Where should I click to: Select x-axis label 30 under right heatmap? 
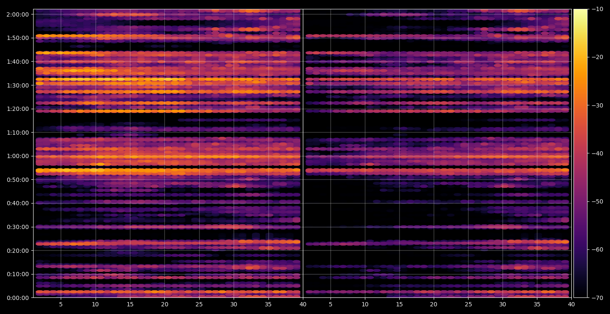click(x=503, y=305)
